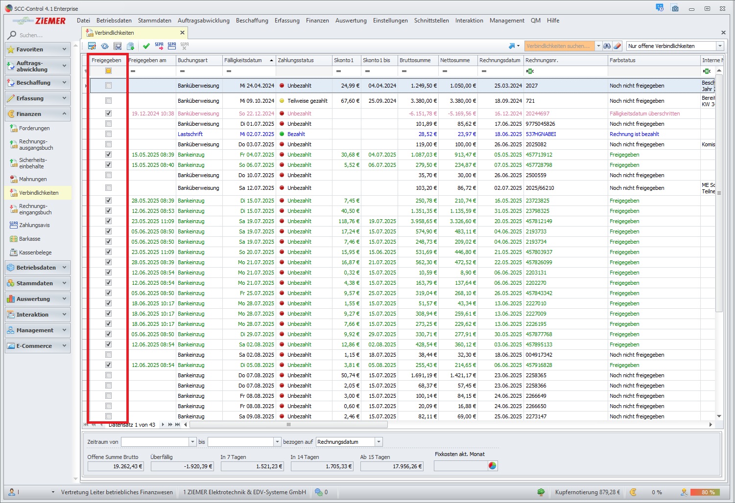Viewport: 735px width, 503px height.
Task: Open Rechnungseingangsbuch in sidebar
Action: 35,209
